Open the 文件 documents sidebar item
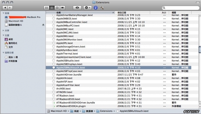 click(9, 47)
